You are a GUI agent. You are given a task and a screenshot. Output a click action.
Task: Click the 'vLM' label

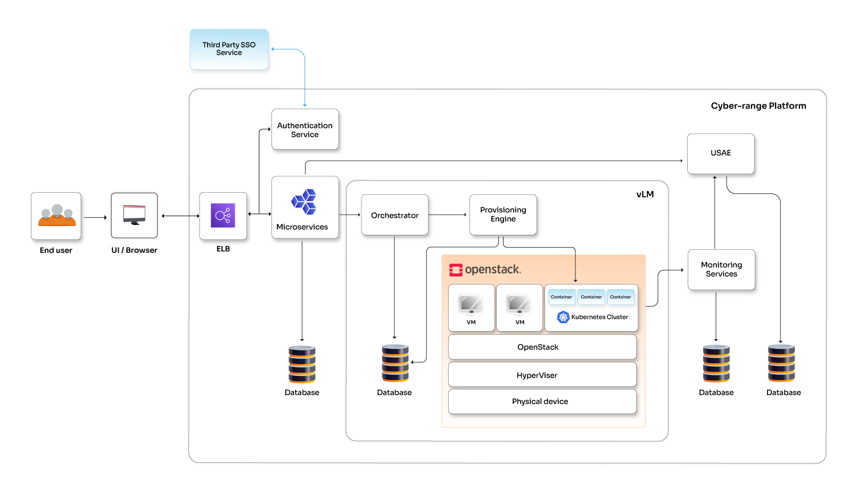[x=645, y=194]
